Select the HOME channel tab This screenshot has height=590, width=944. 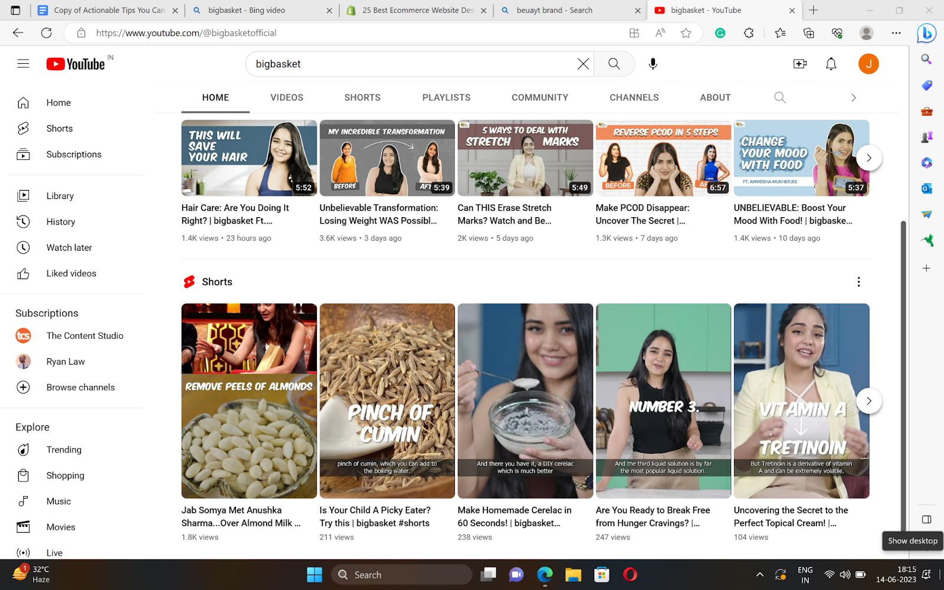215,97
